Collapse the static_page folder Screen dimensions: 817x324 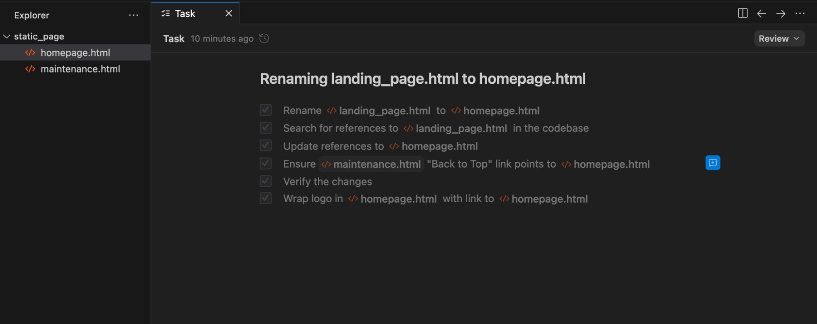7,36
